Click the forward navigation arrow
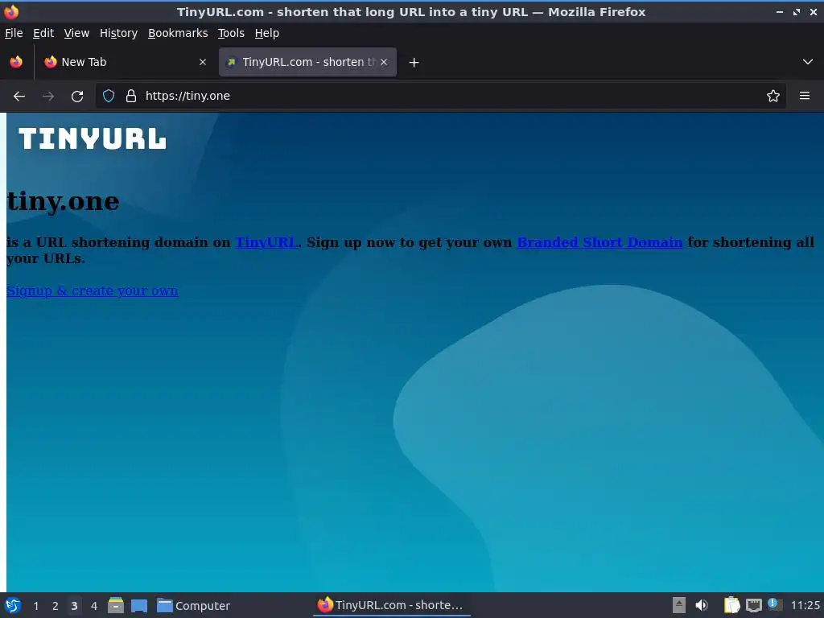This screenshot has height=618, width=824. coord(48,97)
